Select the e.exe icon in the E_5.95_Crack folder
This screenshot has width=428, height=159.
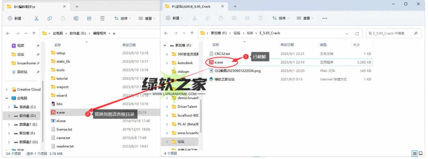click(x=211, y=62)
